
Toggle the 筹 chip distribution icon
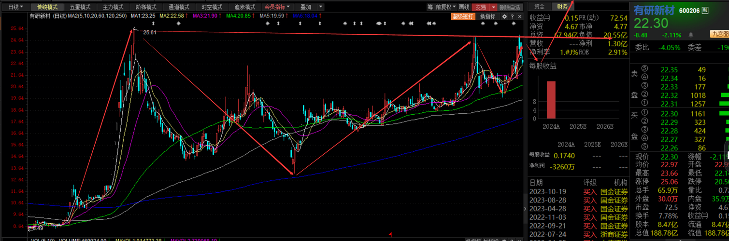[430, 7]
